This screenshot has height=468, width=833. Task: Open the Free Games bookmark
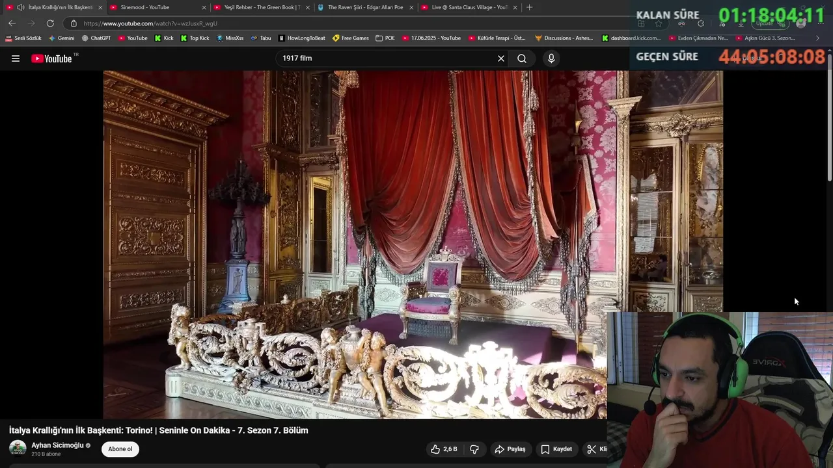pyautogui.click(x=351, y=38)
